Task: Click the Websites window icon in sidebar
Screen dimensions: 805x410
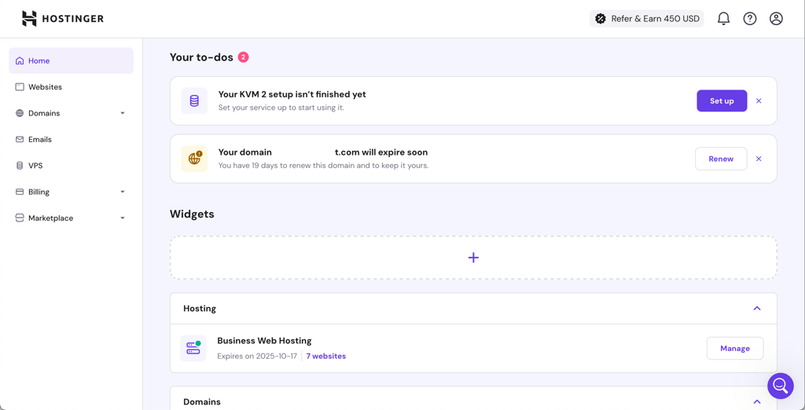Action: pyautogui.click(x=20, y=86)
